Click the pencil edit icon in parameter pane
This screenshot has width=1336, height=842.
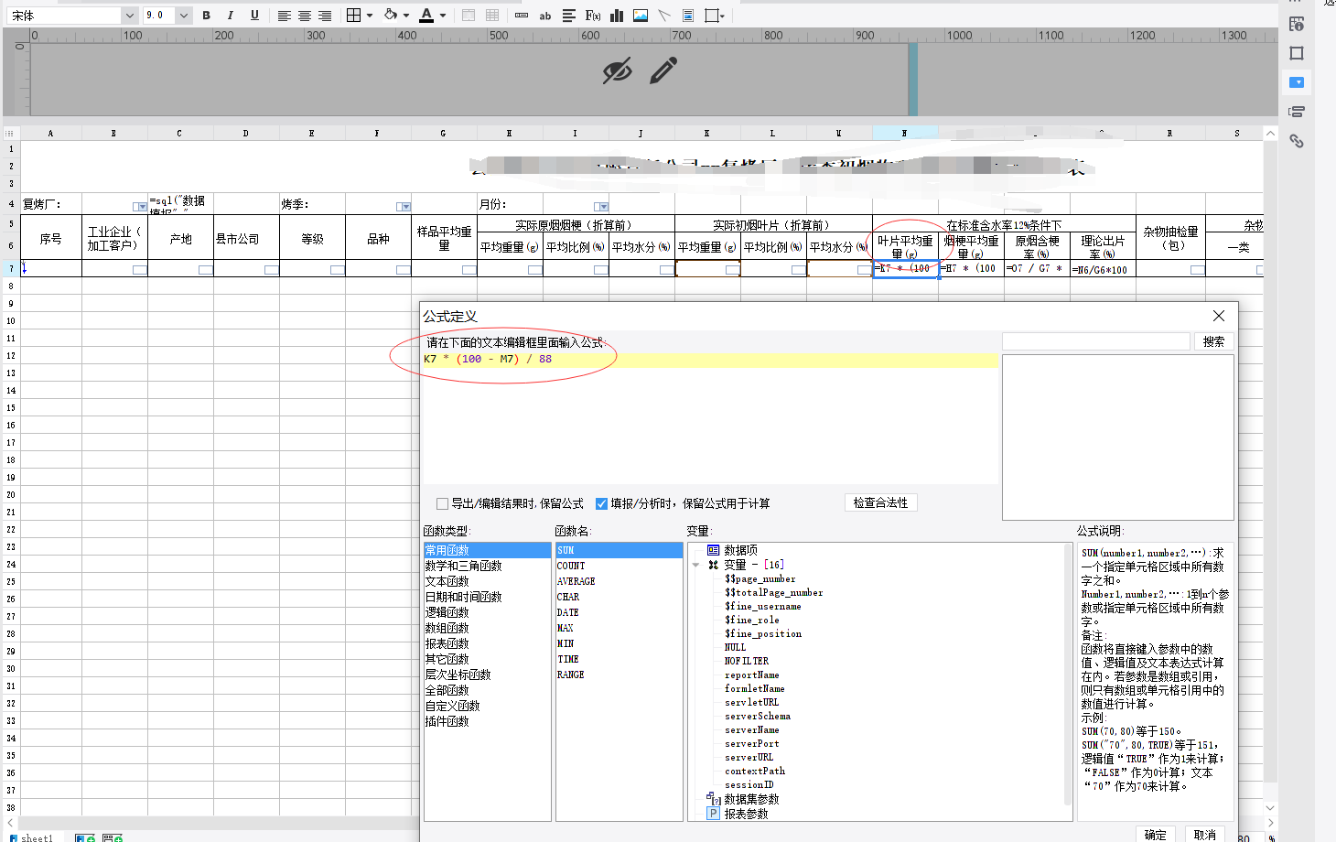663,70
